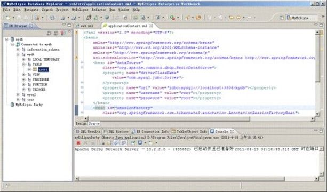Maximize the Console view panel
Image resolution: width=327 pixels, height=192 pixels.
tap(321, 131)
